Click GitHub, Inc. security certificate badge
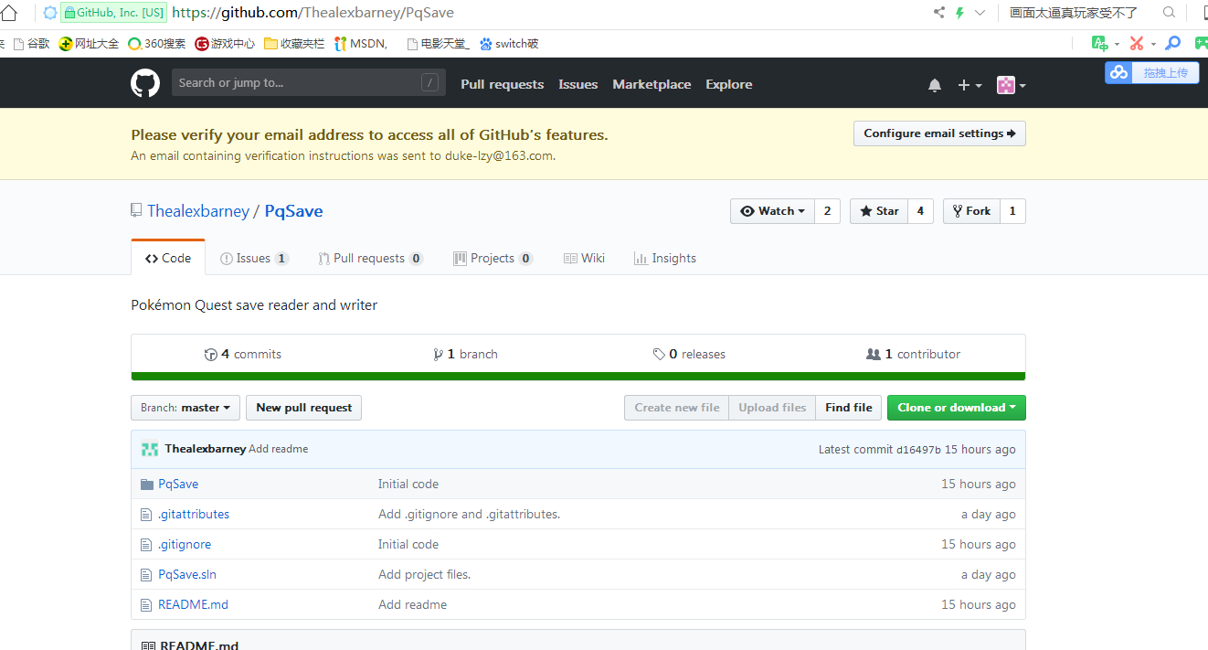 113,13
